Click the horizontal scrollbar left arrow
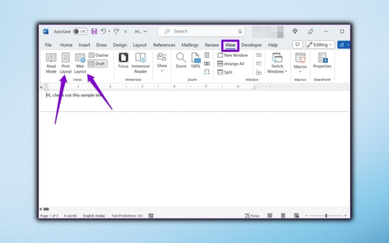 tap(41, 209)
